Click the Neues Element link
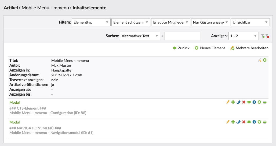 point(210,48)
